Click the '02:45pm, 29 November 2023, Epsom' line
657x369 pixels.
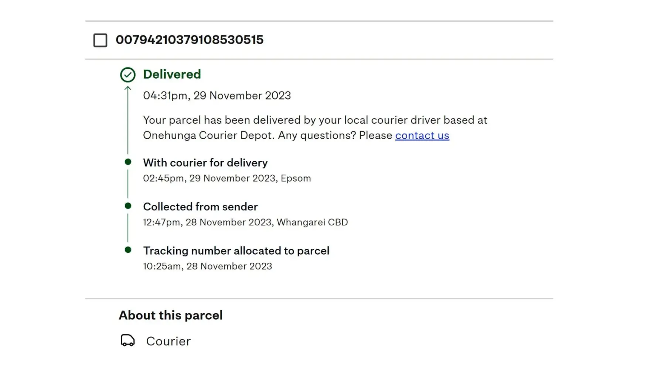point(227,178)
